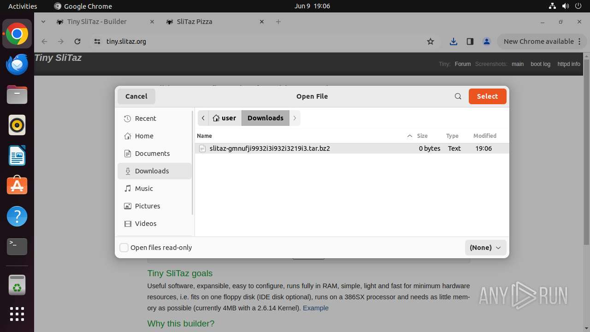Click Downloads path bar button
The width and height of the screenshot is (590, 332).
pos(265,118)
